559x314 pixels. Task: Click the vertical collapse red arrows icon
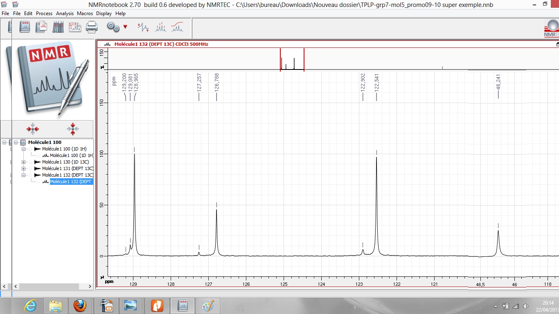(x=72, y=129)
